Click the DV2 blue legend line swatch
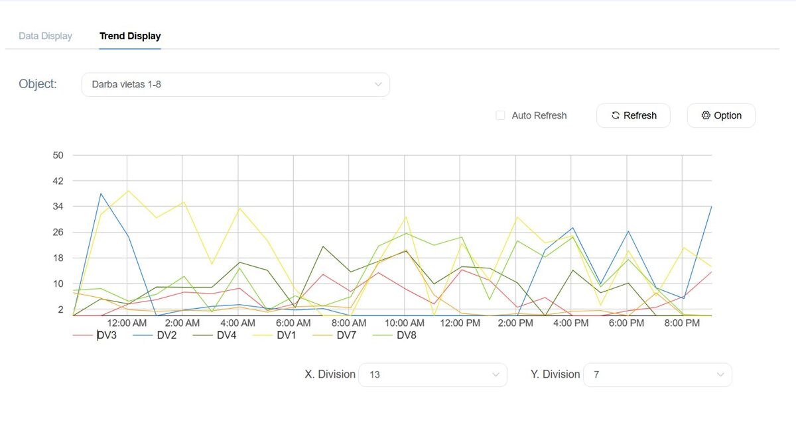 143,335
